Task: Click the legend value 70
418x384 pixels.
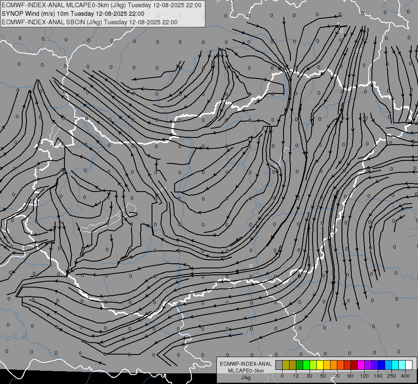Action: [x=337, y=376]
